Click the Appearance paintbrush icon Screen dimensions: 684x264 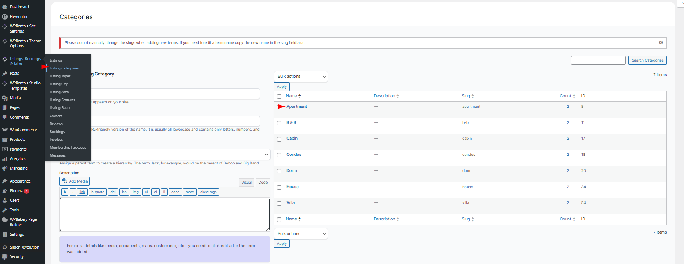point(5,181)
